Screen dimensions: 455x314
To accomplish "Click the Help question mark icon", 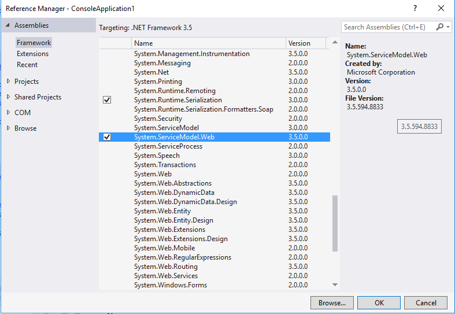I will click(x=415, y=9).
